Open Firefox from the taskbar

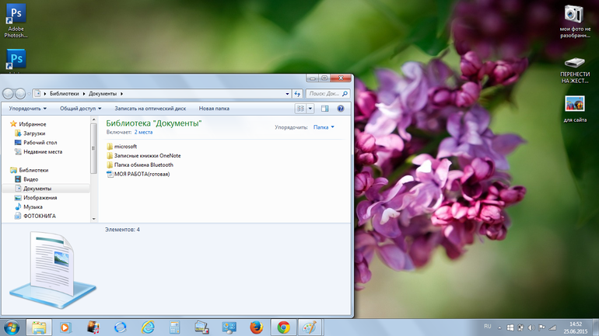click(x=257, y=327)
